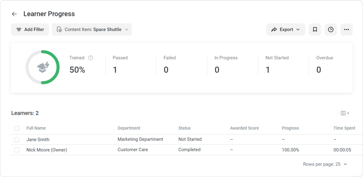Open the three-dot more options menu
Image resolution: width=363 pixels, height=177 pixels.
coord(347,29)
